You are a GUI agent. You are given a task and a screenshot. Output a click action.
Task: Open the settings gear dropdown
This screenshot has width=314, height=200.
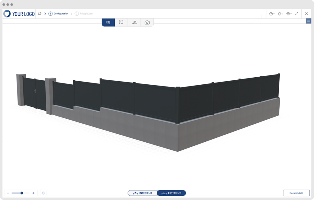pos(289,14)
